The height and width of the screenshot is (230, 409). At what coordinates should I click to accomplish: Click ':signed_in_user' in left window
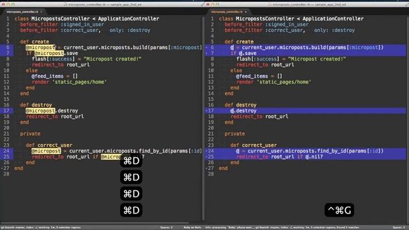pyautogui.click(x=82, y=24)
